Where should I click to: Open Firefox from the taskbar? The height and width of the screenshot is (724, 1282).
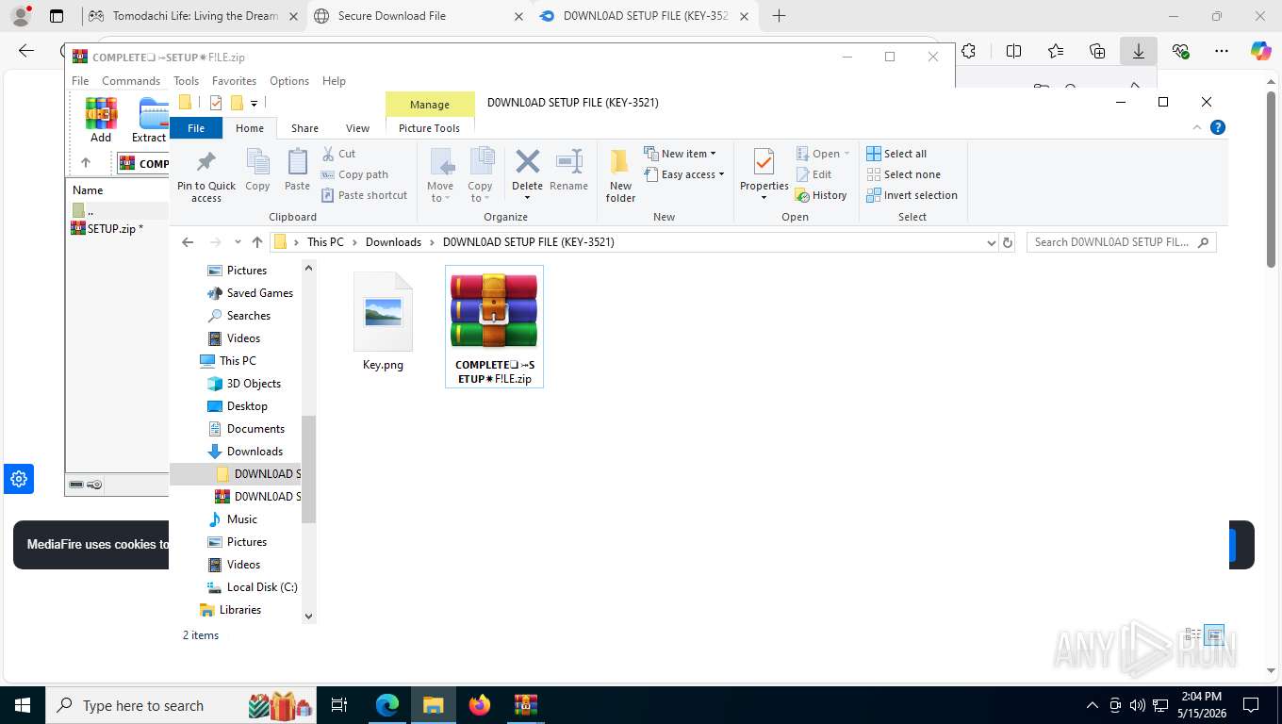pyautogui.click(x=480, y=705)
